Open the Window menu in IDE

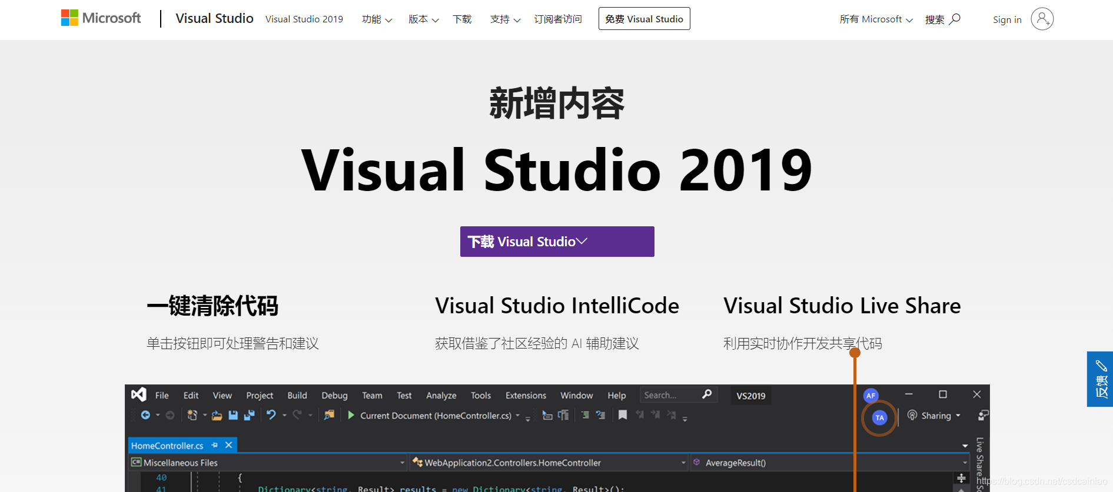pyautogui.click(x=576, y=395)
